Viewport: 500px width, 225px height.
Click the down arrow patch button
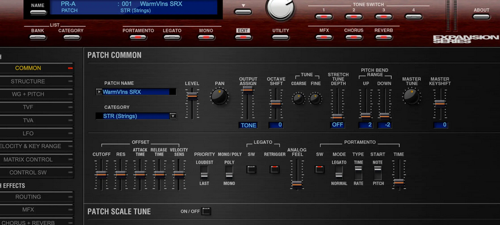243,12
